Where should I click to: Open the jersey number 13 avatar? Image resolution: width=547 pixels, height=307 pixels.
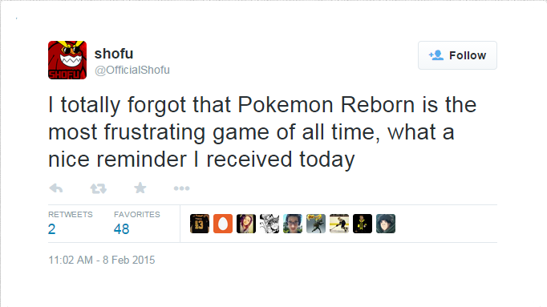[x=200, y=224]
